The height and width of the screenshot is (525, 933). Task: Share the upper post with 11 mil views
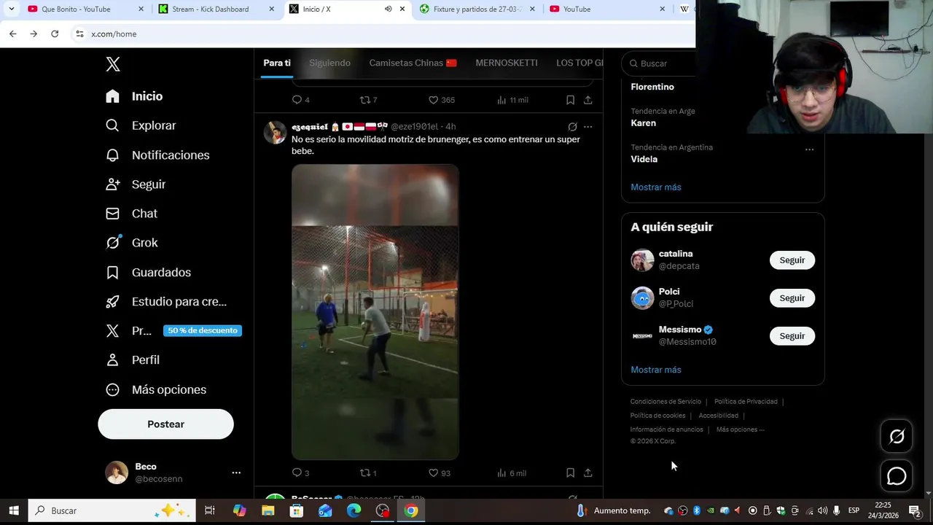[x=587, y=100]
